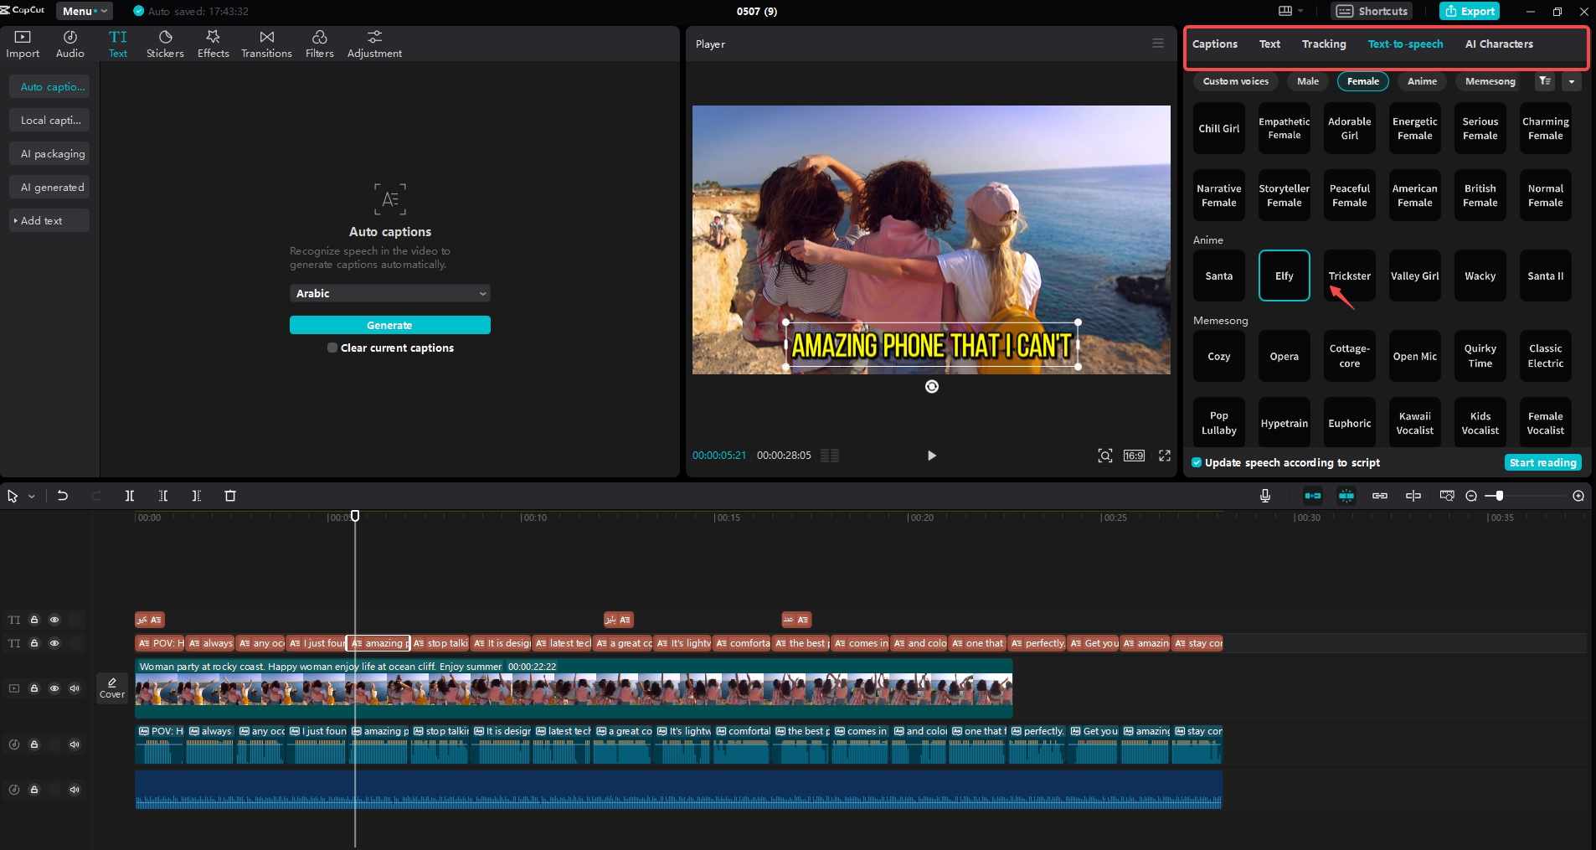Open the Filters panel
Image resolution: width=1596 pixels, height=850 pixels.
click(319, 44)
